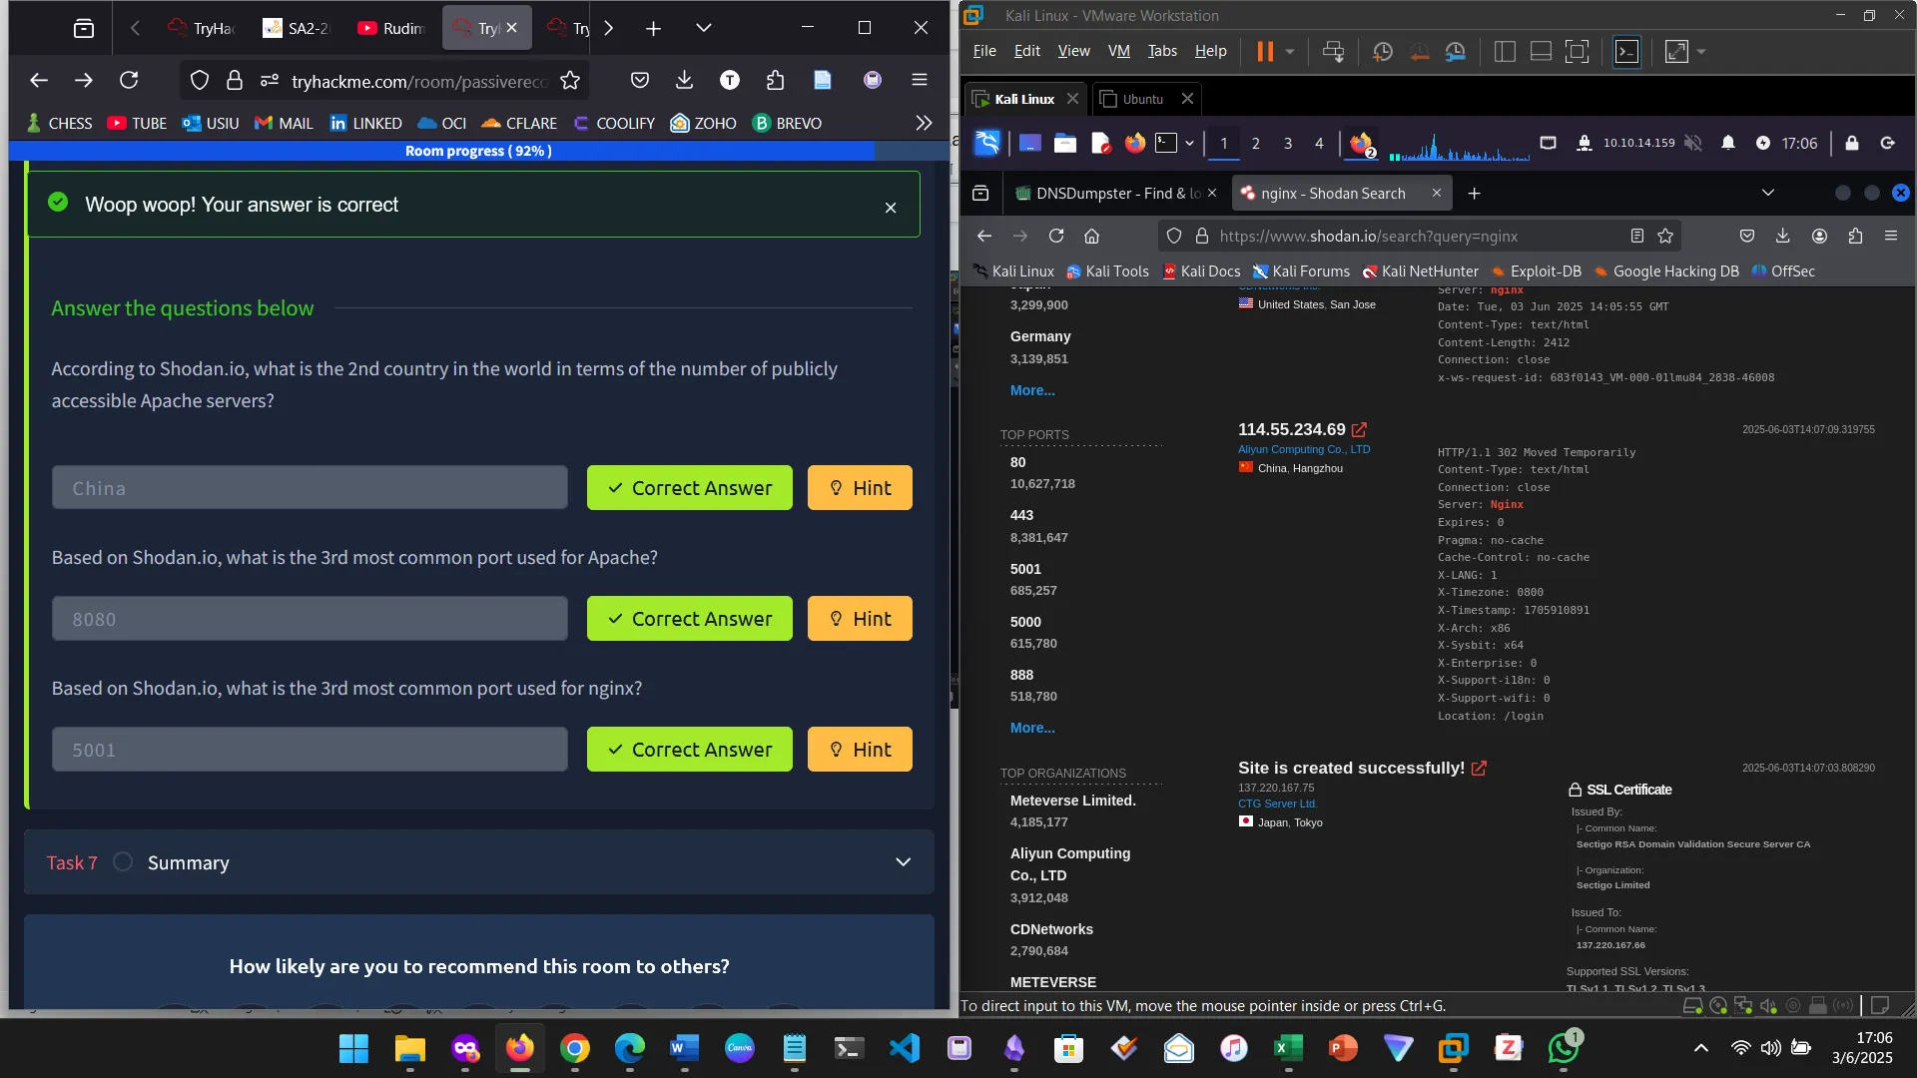Open WhatsApp from the Windows taskbar
This screenshot has width=1917, height=1078.
click(x=1563, y=1048)
